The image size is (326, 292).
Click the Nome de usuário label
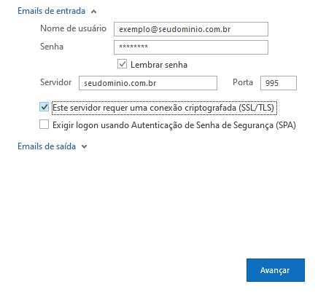click(73, 28)
